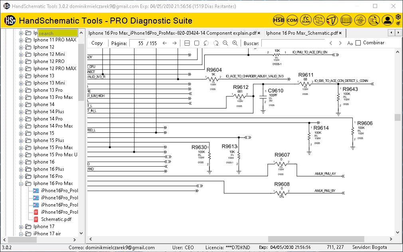Jump to next search result
The width and height of the screenshot is (403, 252).
(x=340, y=43)
